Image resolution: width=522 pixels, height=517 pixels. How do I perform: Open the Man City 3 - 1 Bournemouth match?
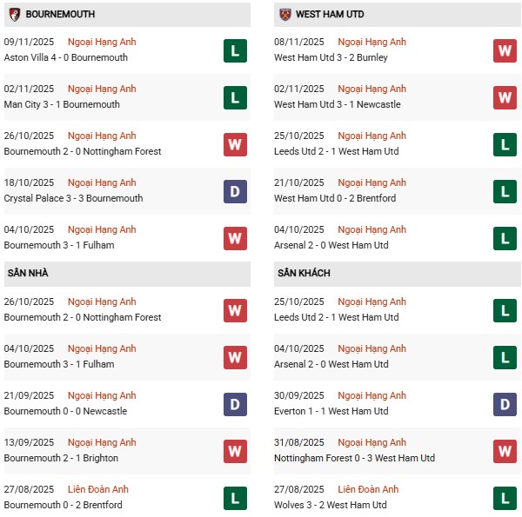[x=62, y=104]
